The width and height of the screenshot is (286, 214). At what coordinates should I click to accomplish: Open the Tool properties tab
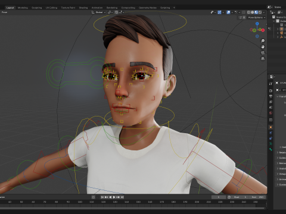coord(271,84)
